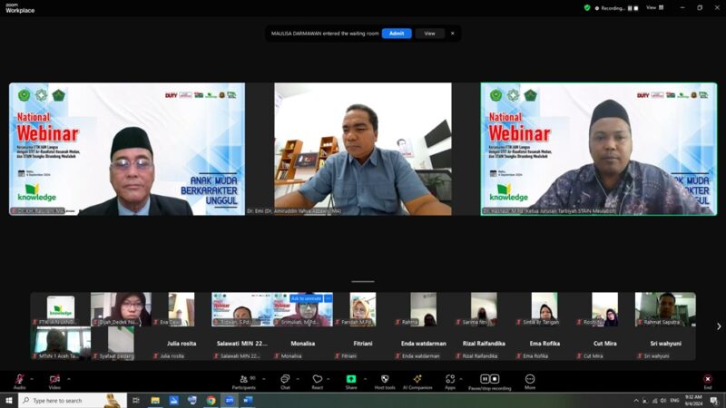
Task: Unmute the microphone with the Audio icon
Action: coord(19,379)
